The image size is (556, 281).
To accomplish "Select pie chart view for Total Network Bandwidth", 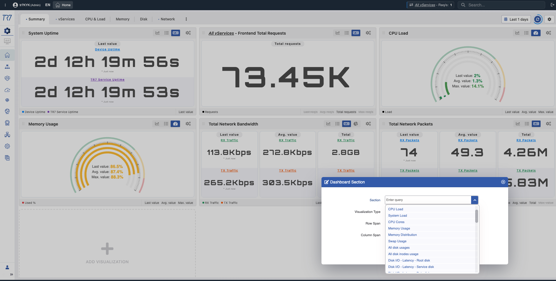I will pos(356,124).
